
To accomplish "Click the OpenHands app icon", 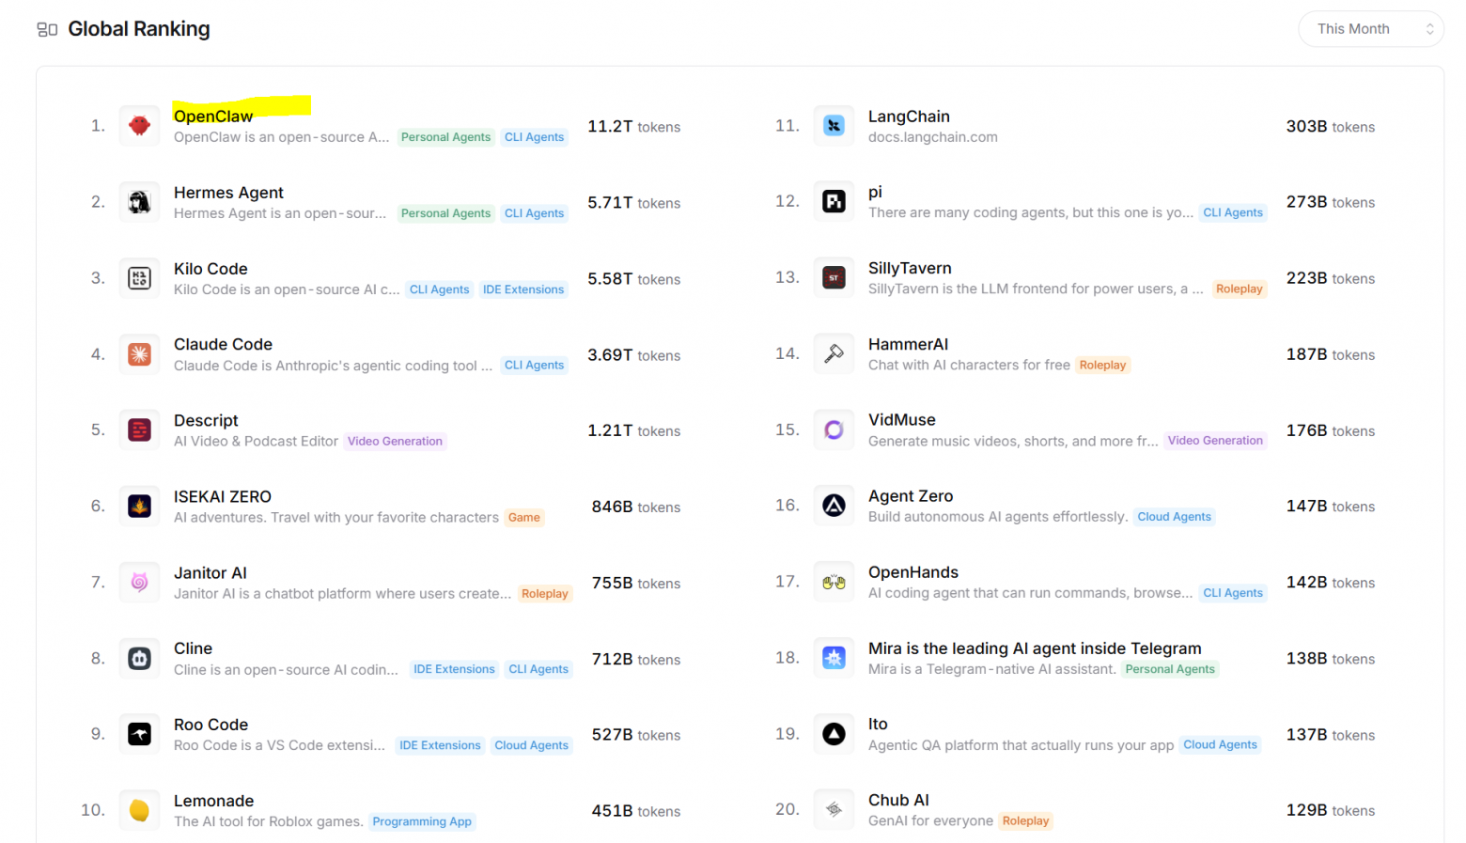I will click(x=834, y=582).
